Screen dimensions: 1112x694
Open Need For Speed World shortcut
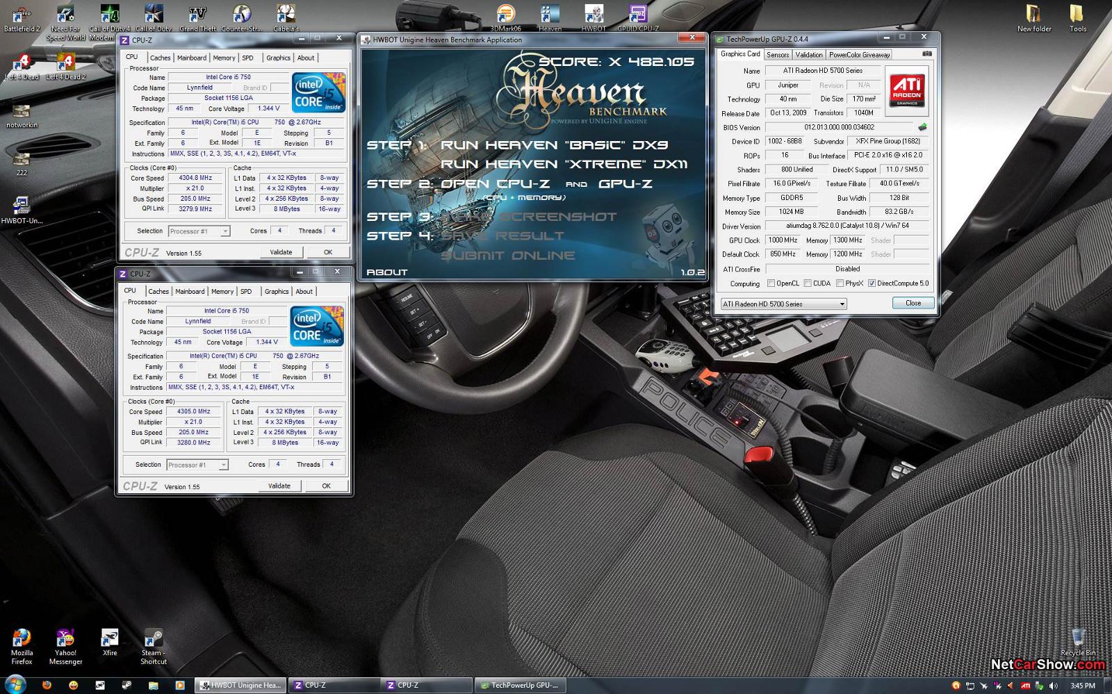pyautogui.click(x=65, y=22)
